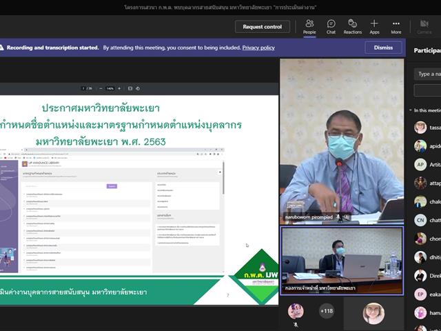
Task: Click the zoom in plus in the PDF toolbar
Action: (119, 88)
